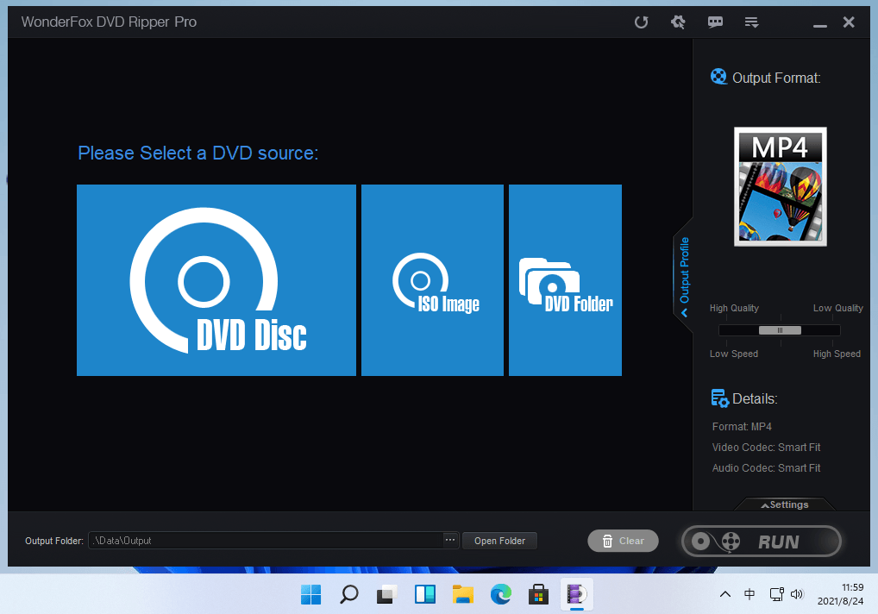Open the Widgets panel on the taskbar
The width and height of the screenshot is (878, 614).
point(425,594)
